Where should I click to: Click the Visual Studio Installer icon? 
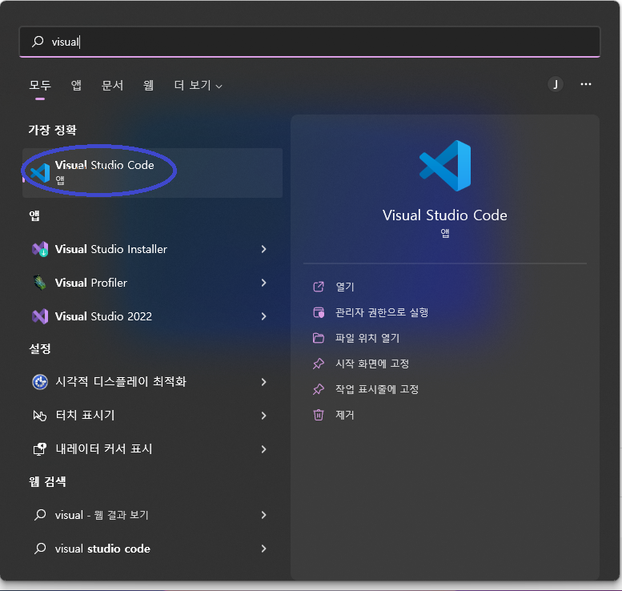point(40,249)
